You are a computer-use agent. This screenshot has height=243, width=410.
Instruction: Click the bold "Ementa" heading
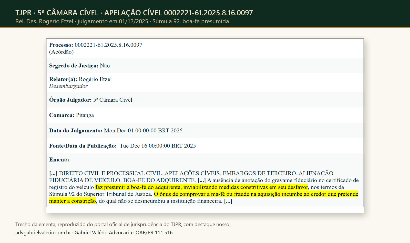coord(59,160)
